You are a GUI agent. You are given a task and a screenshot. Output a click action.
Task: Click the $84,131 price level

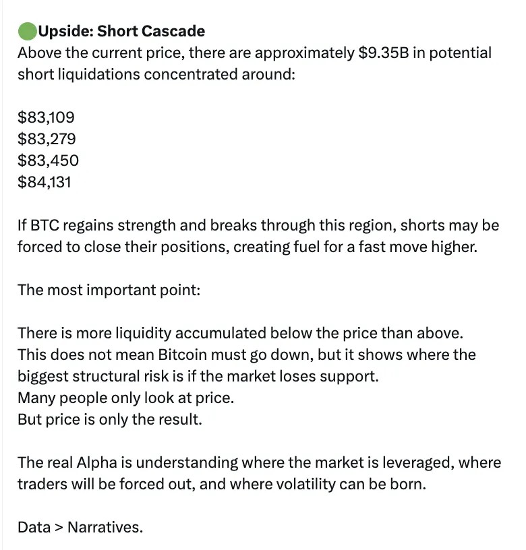(45, 182)
